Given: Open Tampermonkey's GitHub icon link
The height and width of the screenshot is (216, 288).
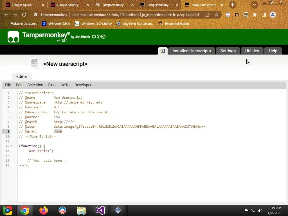Looking at the screenshot, I should click(94, 37).
